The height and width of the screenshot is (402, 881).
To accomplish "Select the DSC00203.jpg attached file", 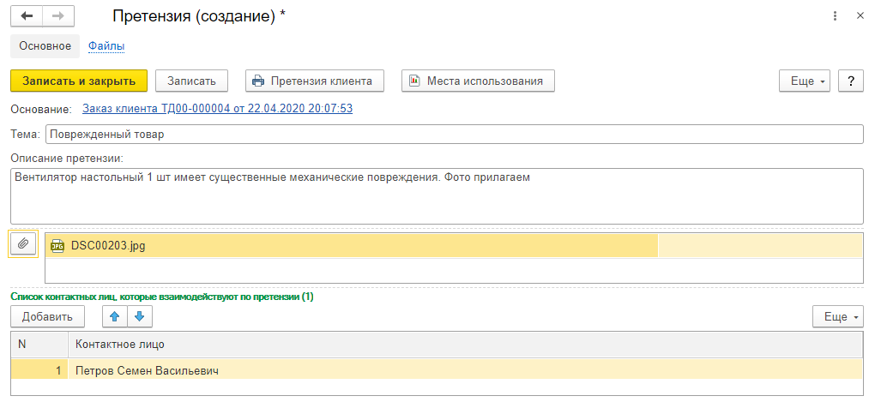I will tap(108, 245).
